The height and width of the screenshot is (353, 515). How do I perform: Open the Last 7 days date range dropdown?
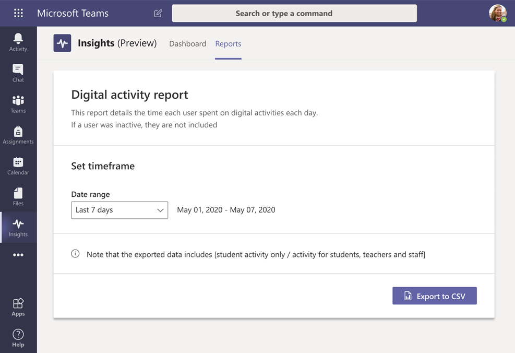pos(119,210)
